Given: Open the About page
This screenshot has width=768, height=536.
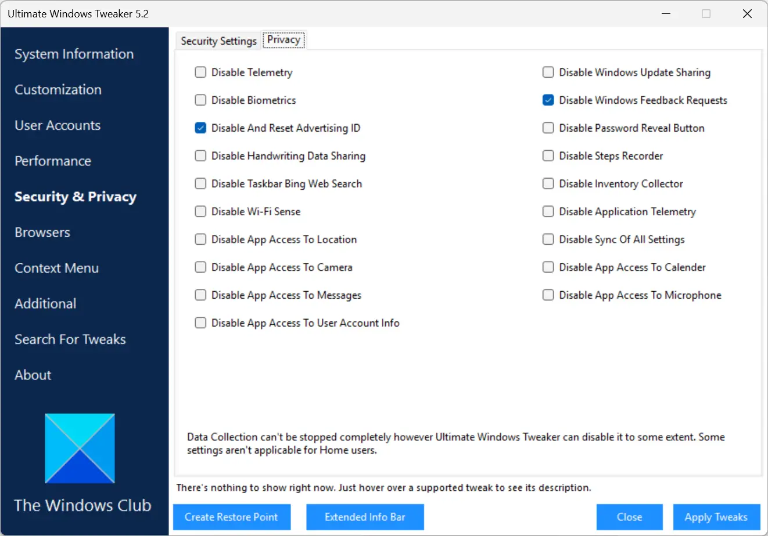Looking at the screenshot, I should tap(33, 375).
